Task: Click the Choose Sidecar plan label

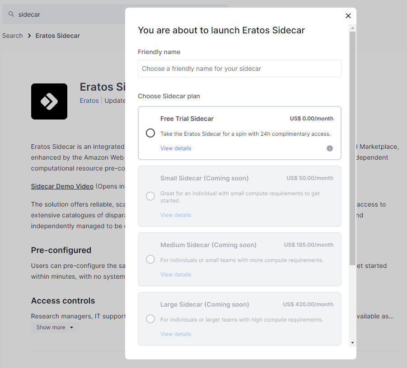Action: point(169,96)
